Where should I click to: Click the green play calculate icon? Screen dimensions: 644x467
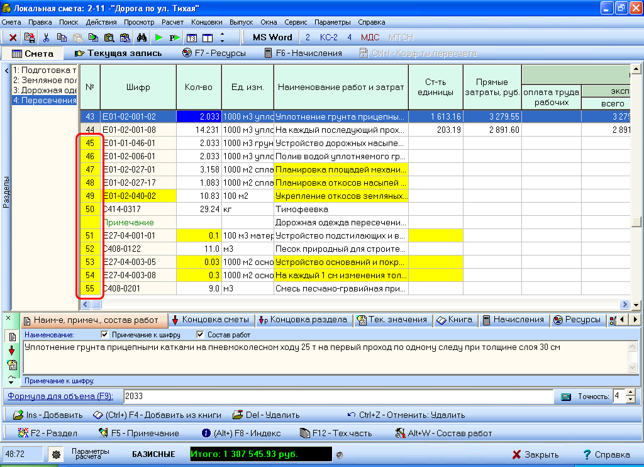[158, 38]
